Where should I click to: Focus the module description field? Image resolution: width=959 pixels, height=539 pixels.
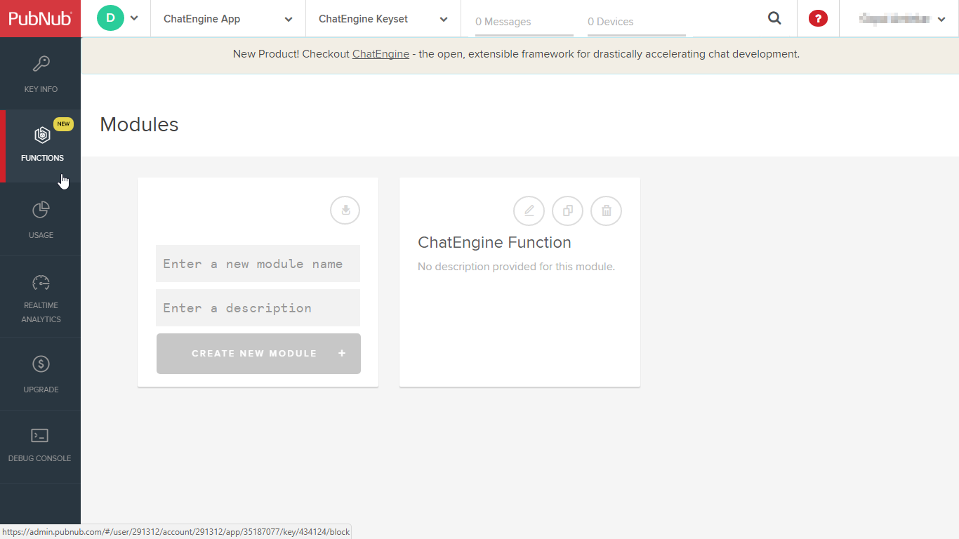tap(258, 308)
